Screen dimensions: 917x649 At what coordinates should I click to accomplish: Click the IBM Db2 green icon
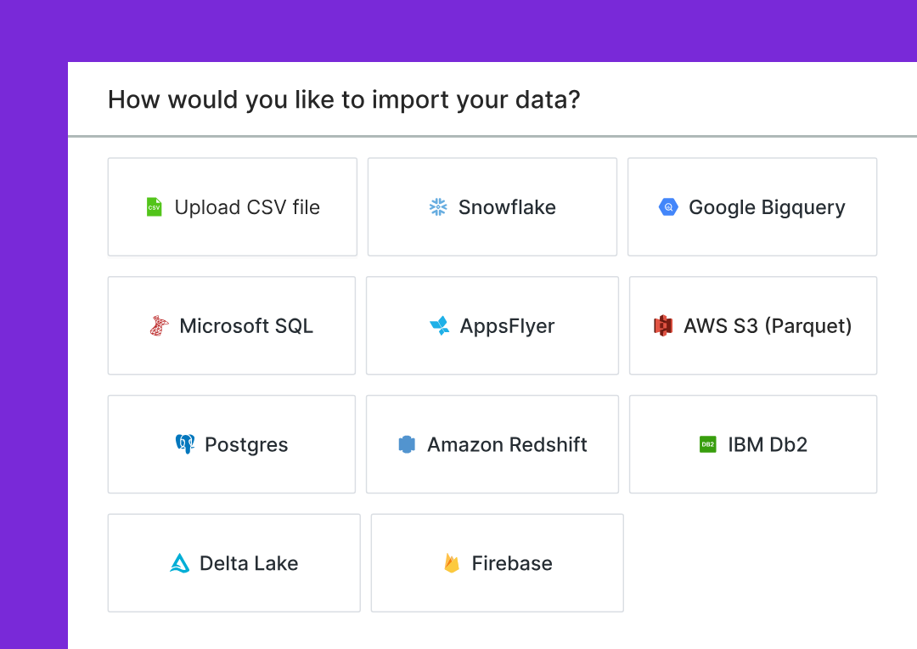(x=708, y=444)
